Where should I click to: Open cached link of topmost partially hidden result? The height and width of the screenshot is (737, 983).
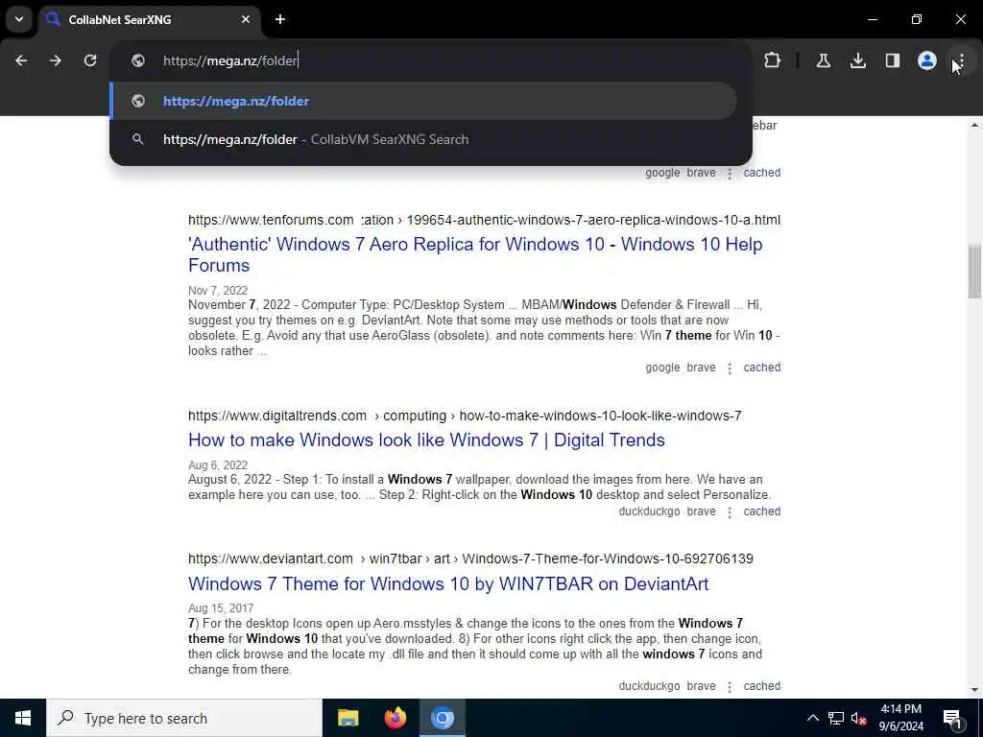point(761,173)
